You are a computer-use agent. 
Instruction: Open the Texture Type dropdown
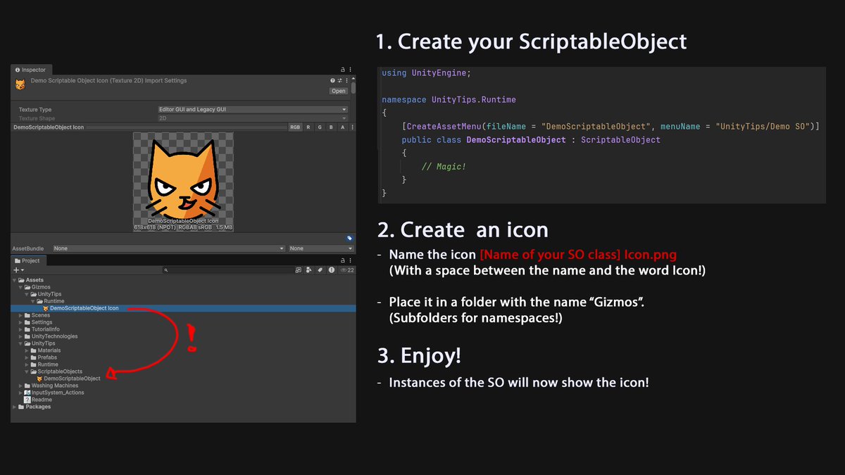(x=253, y=110)
